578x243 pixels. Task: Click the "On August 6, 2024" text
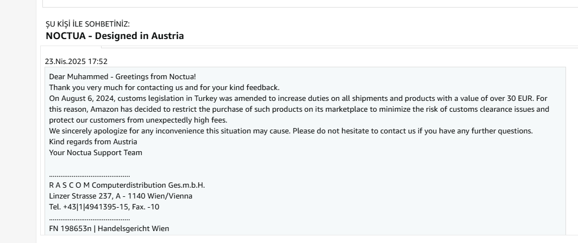[x=77, y=98]
